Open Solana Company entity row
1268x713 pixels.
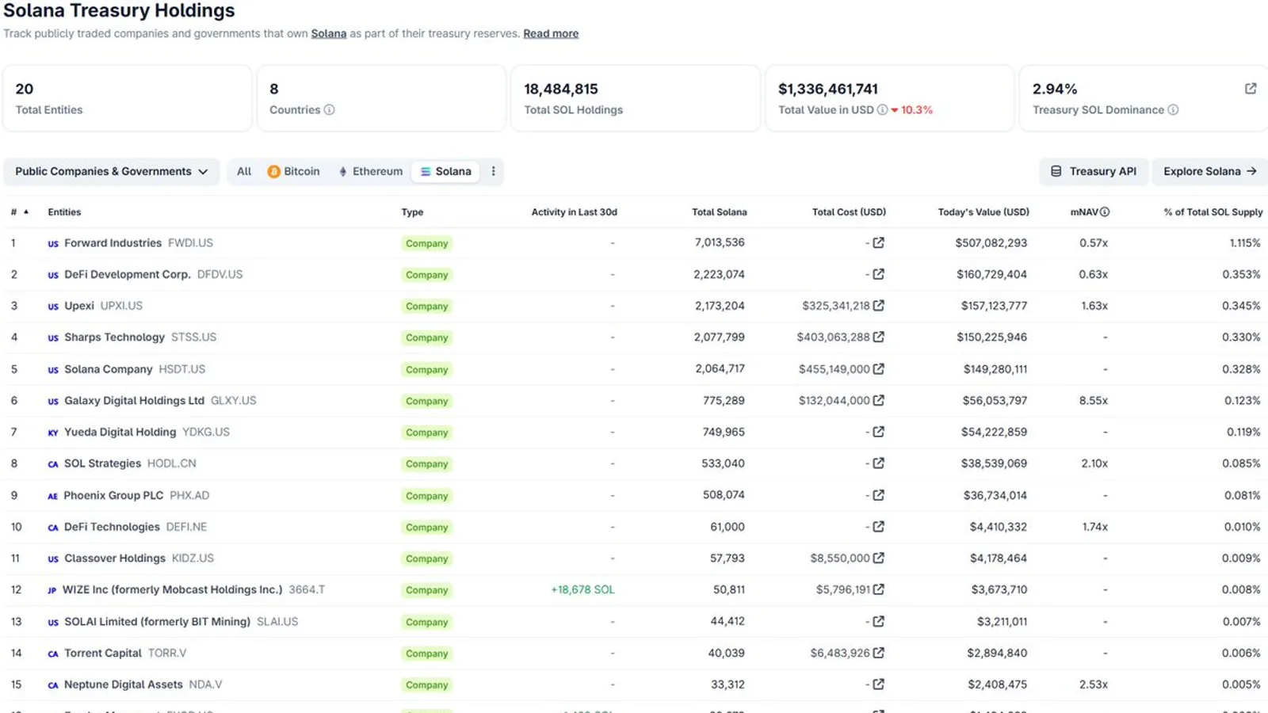108,369
